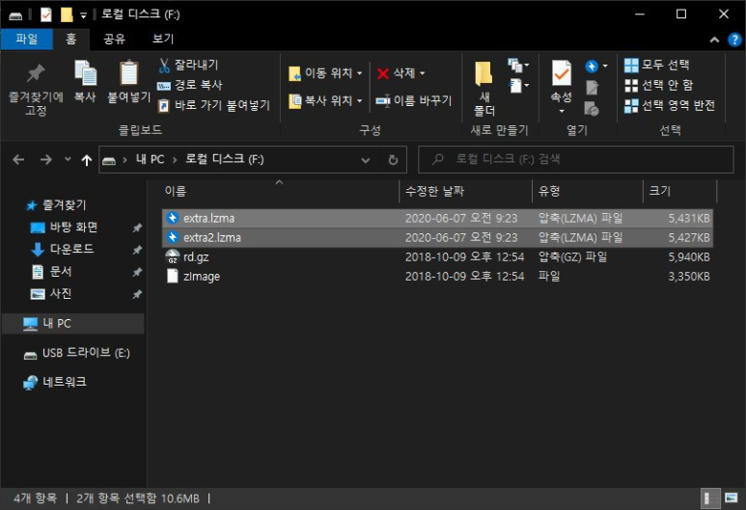Open the help question mark icon
The height and width of the screenshot is (510, 746).
click(734, 40)
